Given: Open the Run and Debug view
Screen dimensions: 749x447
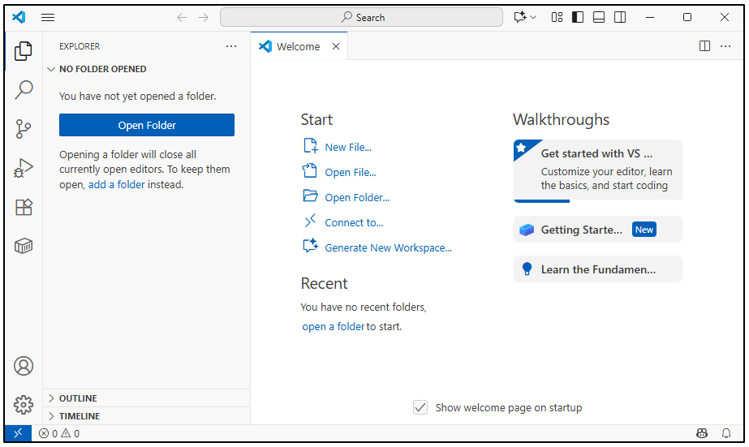Looking at the screenshot, I should tap(24, 168).
